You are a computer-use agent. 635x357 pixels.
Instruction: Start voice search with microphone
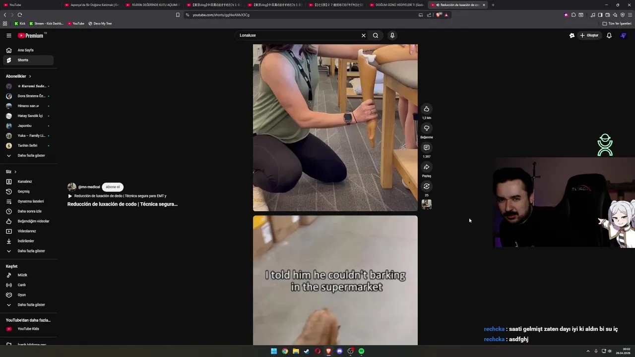click(392, 35)
